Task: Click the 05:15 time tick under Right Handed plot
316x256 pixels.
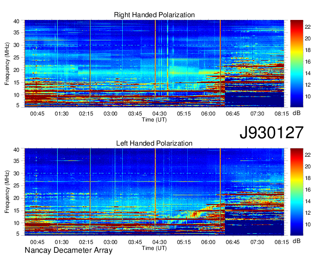Action: pos(184,114)
